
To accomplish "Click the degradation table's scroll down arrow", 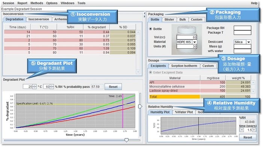I will click(x=138, y=72).
